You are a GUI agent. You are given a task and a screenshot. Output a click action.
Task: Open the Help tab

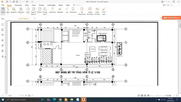click(68, 5)
